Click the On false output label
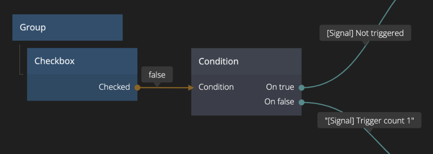Screen dimensions: 433x154 (x=279, y=101)
